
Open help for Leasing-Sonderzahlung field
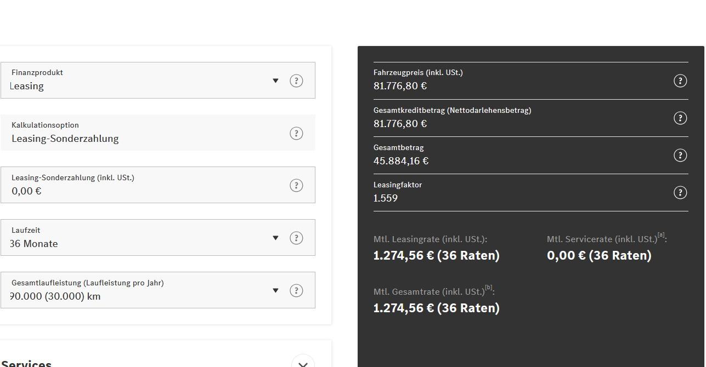296,185
